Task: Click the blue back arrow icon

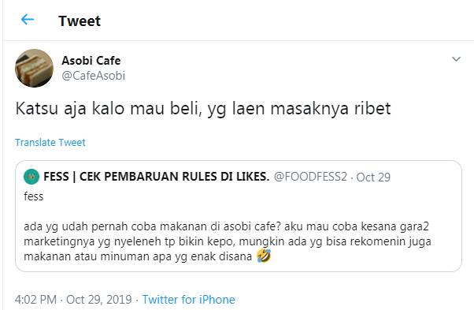Action: [28, 20]
